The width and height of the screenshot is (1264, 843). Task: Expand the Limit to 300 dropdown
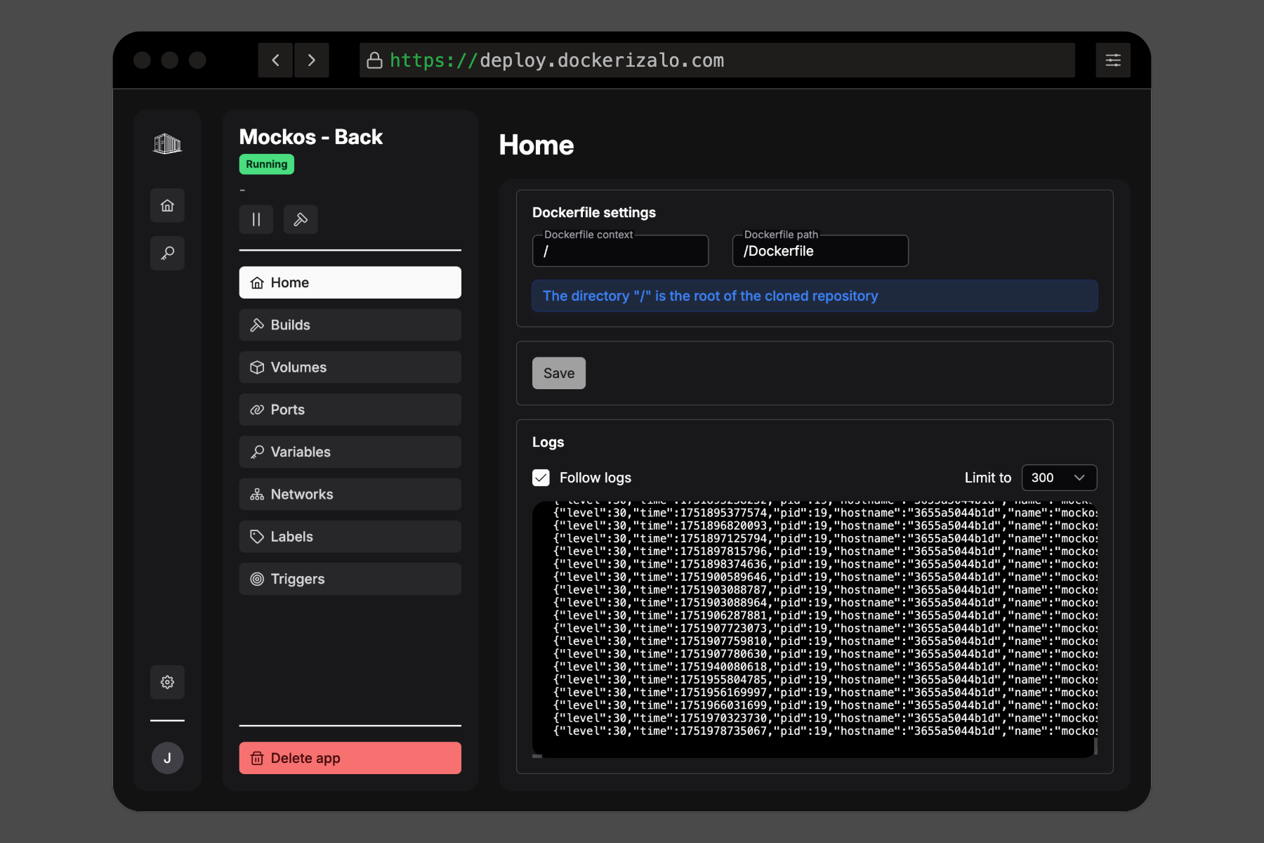1059,478
